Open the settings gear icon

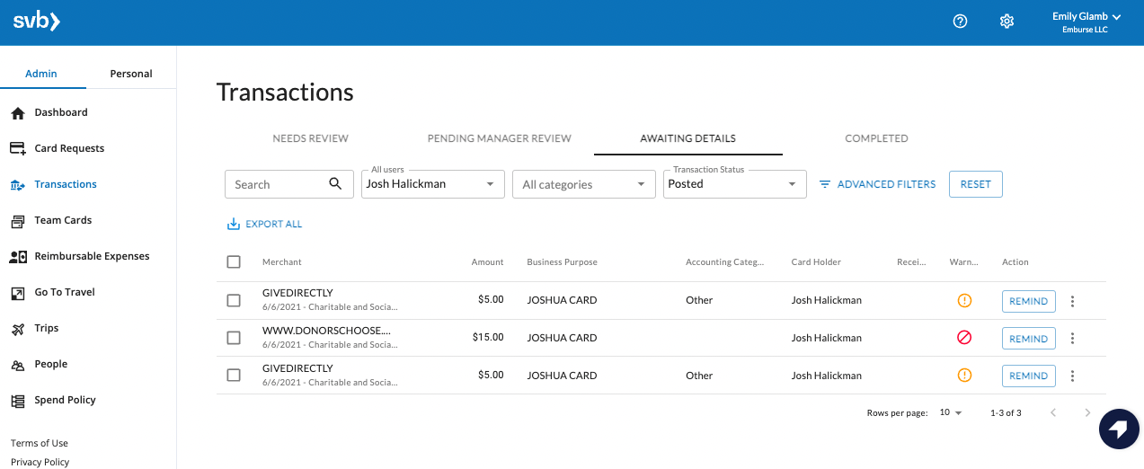[1007, 21]
